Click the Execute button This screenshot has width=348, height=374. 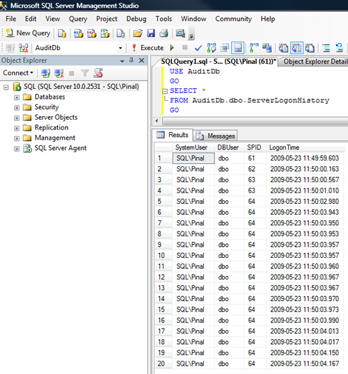(x=148, y=48)
